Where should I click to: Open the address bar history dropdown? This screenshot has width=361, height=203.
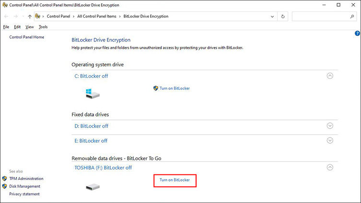point(272,17)
